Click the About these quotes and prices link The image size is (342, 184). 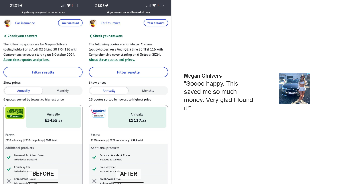coord(26,59)
